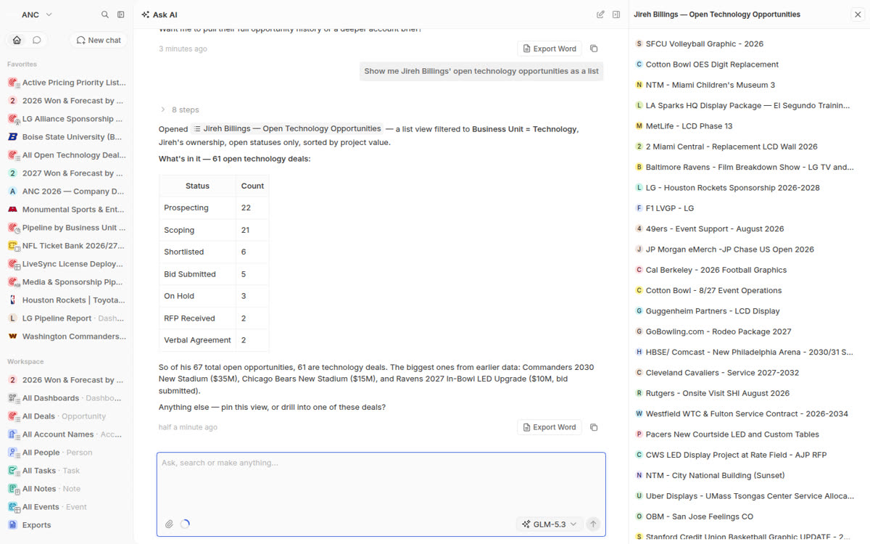This screenshot has height=544, width=870.
Task: Open NFL Ticket Bank 2026/27 favorite
Action: click(67, 246)
